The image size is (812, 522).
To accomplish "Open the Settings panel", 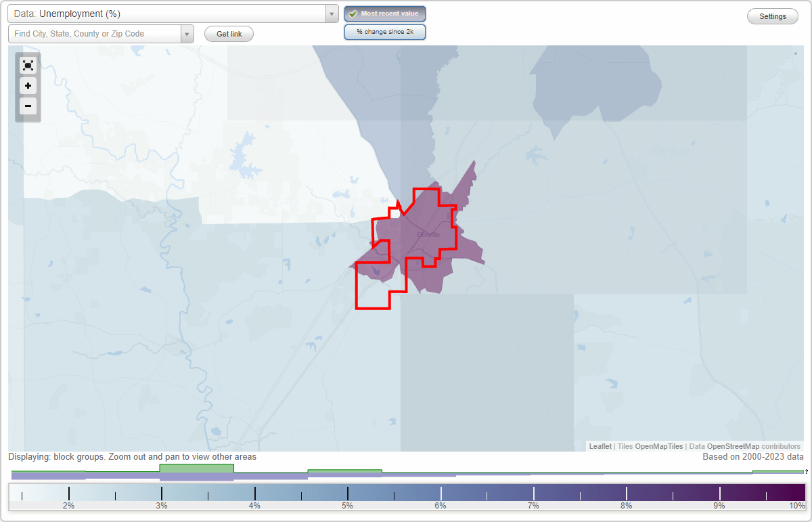I will 772,16.
